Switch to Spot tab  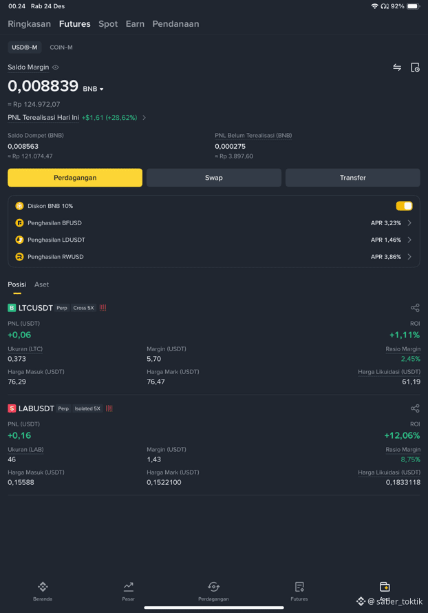tap(108, 24)
